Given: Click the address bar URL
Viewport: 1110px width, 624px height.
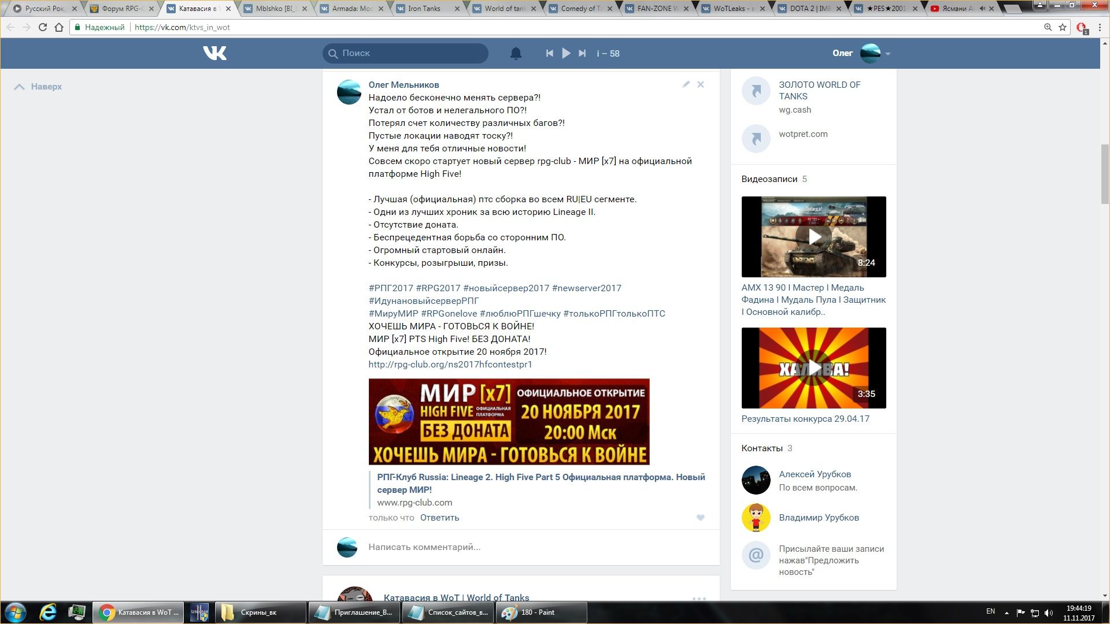Looking at the screenshot, I should pyautogui.click(x=182, y=27).
